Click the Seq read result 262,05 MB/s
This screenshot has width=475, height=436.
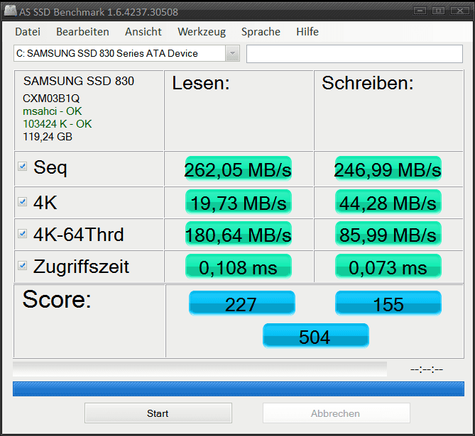pyautogui.click(x=239, y=169)
